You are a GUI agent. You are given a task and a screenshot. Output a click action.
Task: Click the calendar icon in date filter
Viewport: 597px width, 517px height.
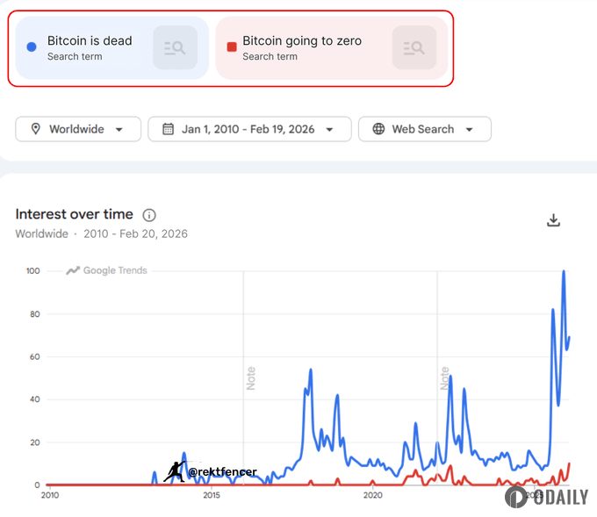click(x=168, y=129)
